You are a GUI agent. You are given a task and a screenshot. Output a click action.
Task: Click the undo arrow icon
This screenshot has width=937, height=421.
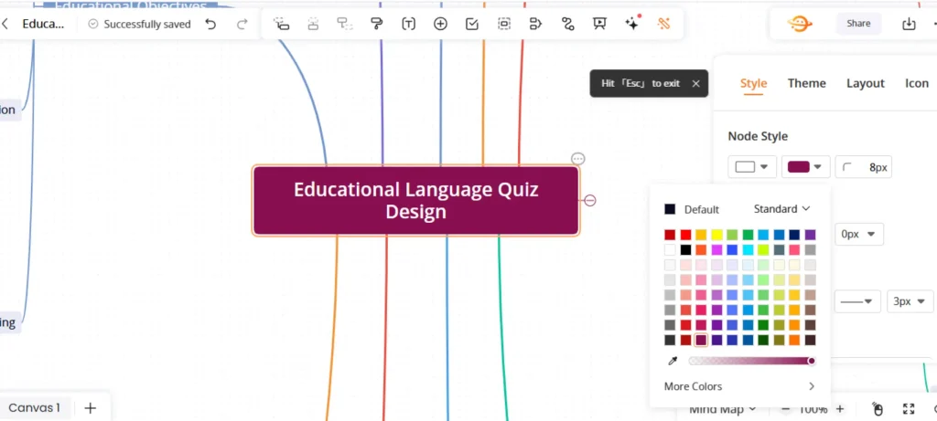(x=210, y=24)
